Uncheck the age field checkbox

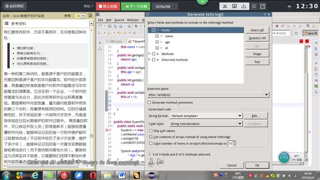[157, 42]
